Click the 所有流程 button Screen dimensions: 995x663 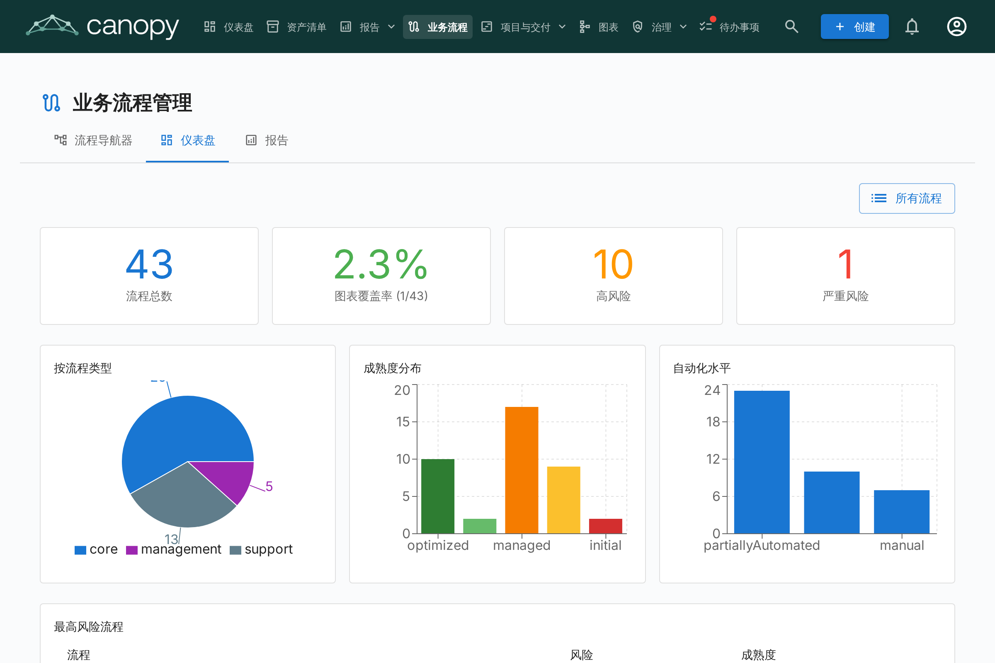pyautogui.click(x=907, y=198)
